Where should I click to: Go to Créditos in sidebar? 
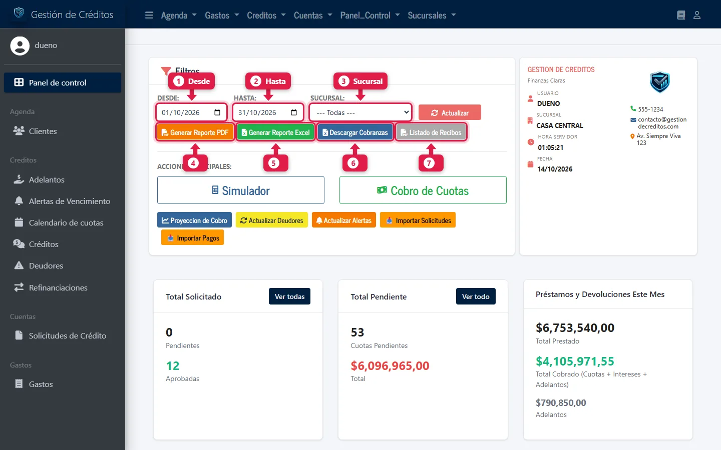coord(63,244)
